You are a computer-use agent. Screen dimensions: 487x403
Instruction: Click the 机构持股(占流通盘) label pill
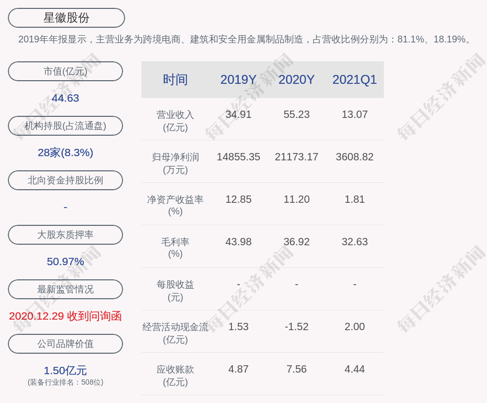(65, 126)
